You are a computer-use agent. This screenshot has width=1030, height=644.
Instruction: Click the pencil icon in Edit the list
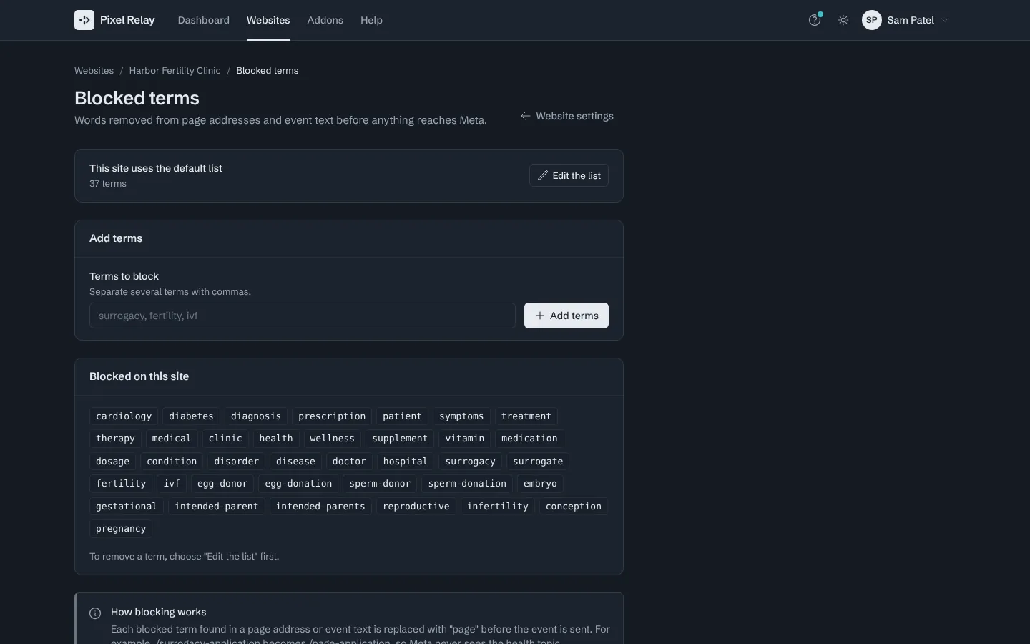coord(543,175)
